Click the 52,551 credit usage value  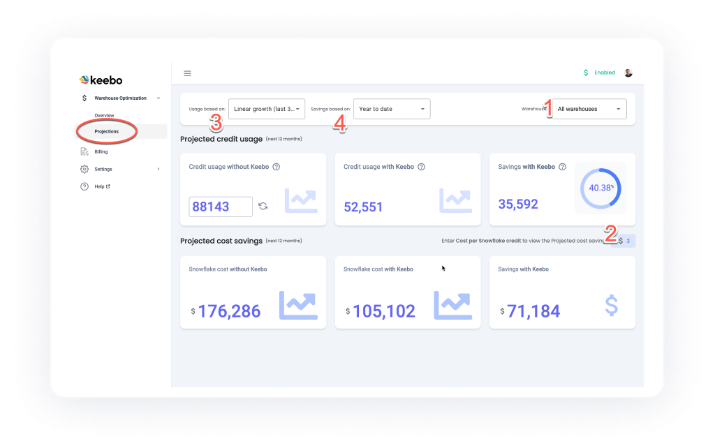click(x=363, y=207)
